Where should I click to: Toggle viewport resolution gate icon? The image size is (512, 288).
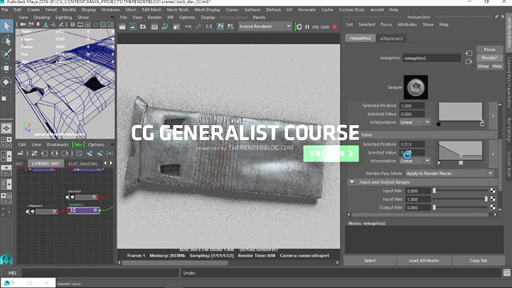tap(88, 24)
